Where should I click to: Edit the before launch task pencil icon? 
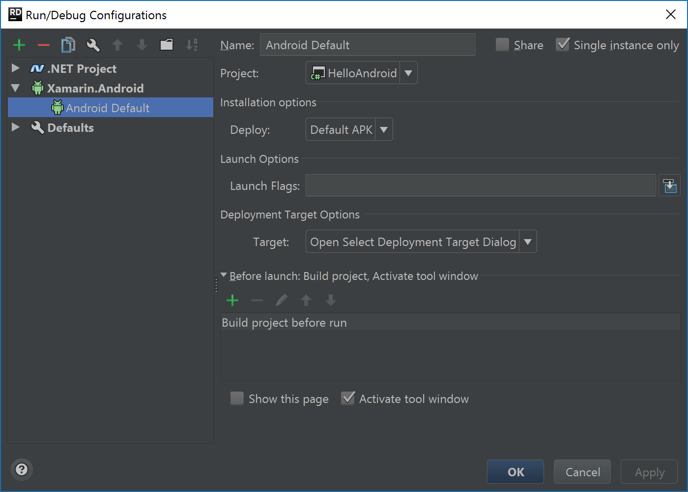pyautogui.click(x=282, y=300)
